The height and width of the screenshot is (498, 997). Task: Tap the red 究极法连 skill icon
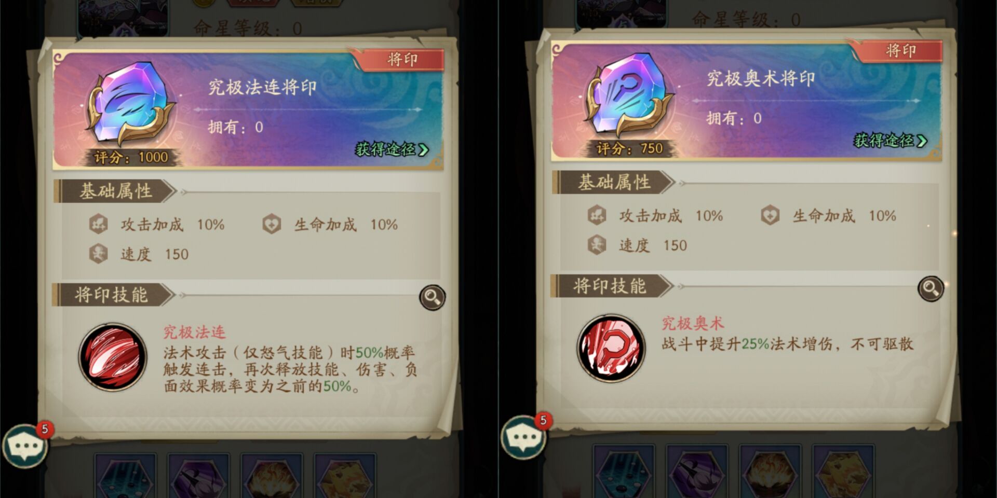pos(113,357)
